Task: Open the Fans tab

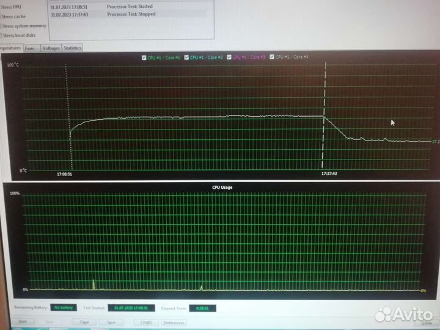Action: (32, 48)
